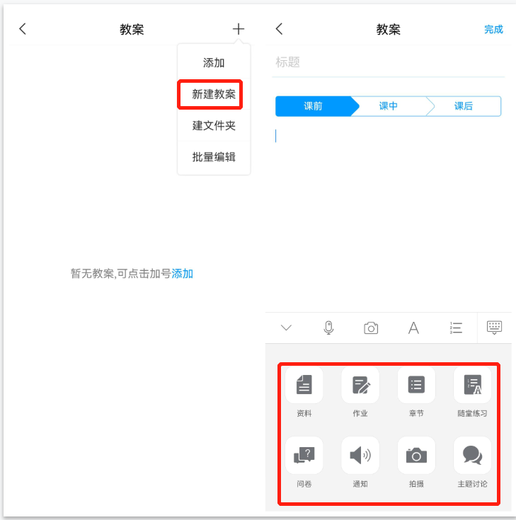This screenshot has height=520, width=516.
Task: Select the 章节 chapter icon
Action: pyautogui.click(x=416, y=385)
